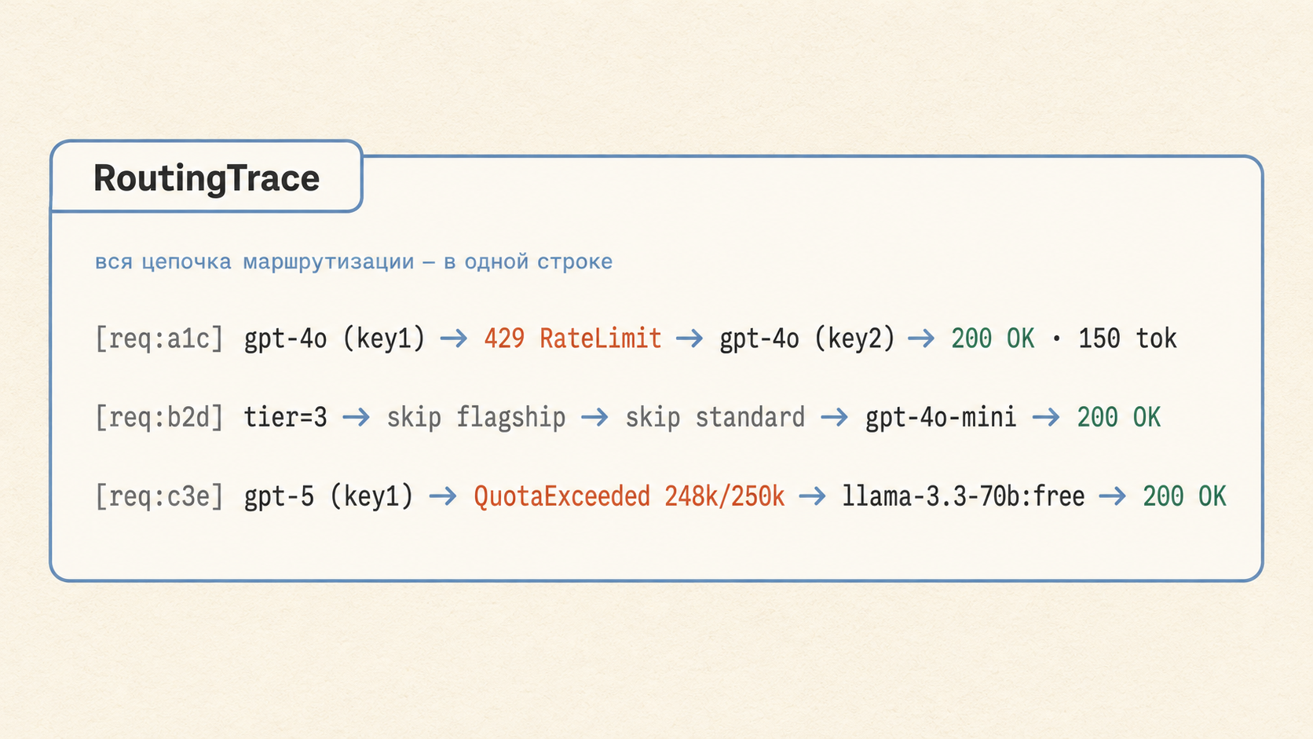The width and height of the screenshot is (1313, 739).
Task: Click the gpt-4o-mini model name
Action: coord(941,417)
